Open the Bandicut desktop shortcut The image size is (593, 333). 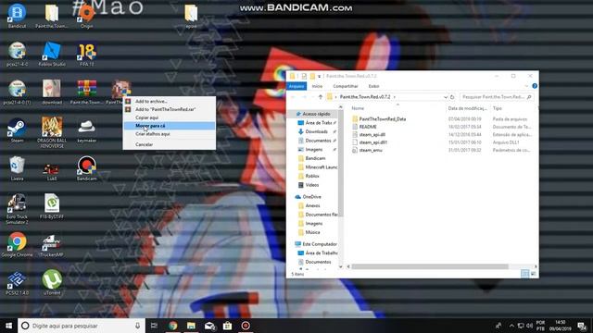17,17
